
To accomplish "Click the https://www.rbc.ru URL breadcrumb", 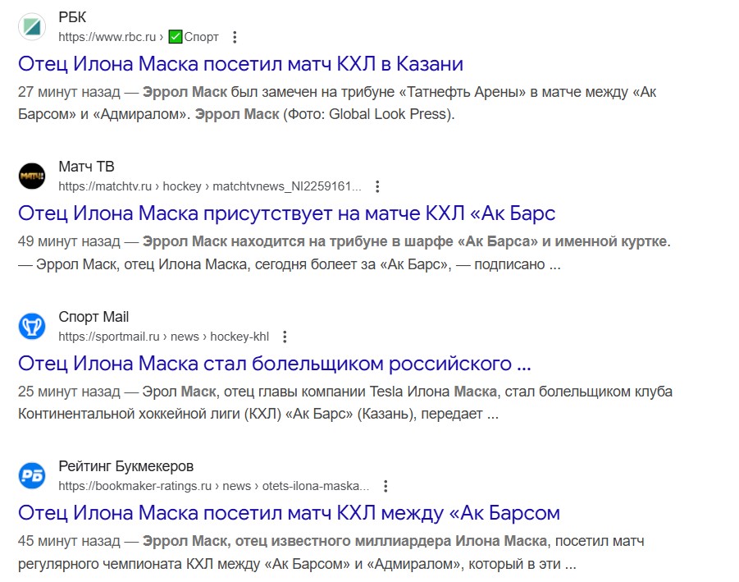I will pyautogui.click(x=107, y=37).
